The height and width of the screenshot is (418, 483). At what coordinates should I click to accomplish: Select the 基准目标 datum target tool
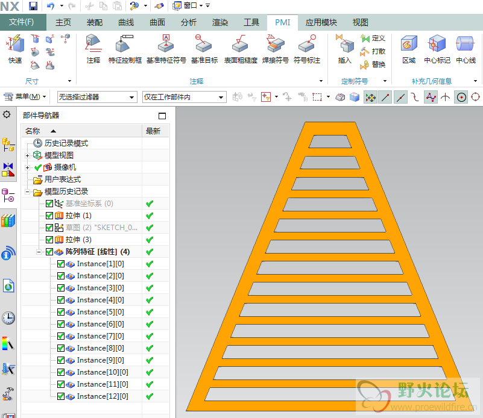pos(204,49)
